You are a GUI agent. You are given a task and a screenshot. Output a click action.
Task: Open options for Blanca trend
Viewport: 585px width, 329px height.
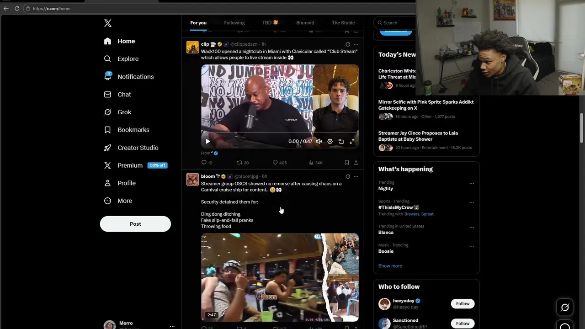point(472,228)
